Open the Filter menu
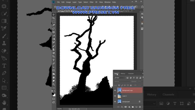The width and height of the screenshot is (195, 110). click(x=91, y=2)
